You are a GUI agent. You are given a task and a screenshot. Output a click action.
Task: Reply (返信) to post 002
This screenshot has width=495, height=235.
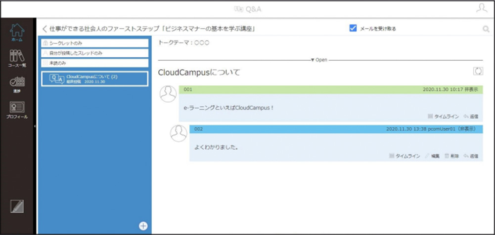point(471,156)
